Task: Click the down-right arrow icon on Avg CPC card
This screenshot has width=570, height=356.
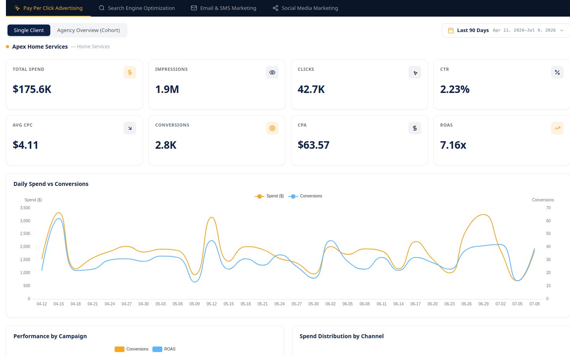Action: (130, 128)
